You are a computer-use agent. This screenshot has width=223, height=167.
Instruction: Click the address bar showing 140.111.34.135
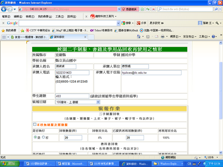pos(68,9)
